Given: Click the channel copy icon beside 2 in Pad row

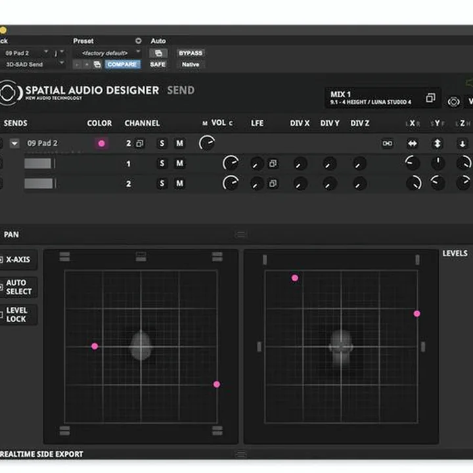Looking at the screenshot, I should [x=140, y=143].
